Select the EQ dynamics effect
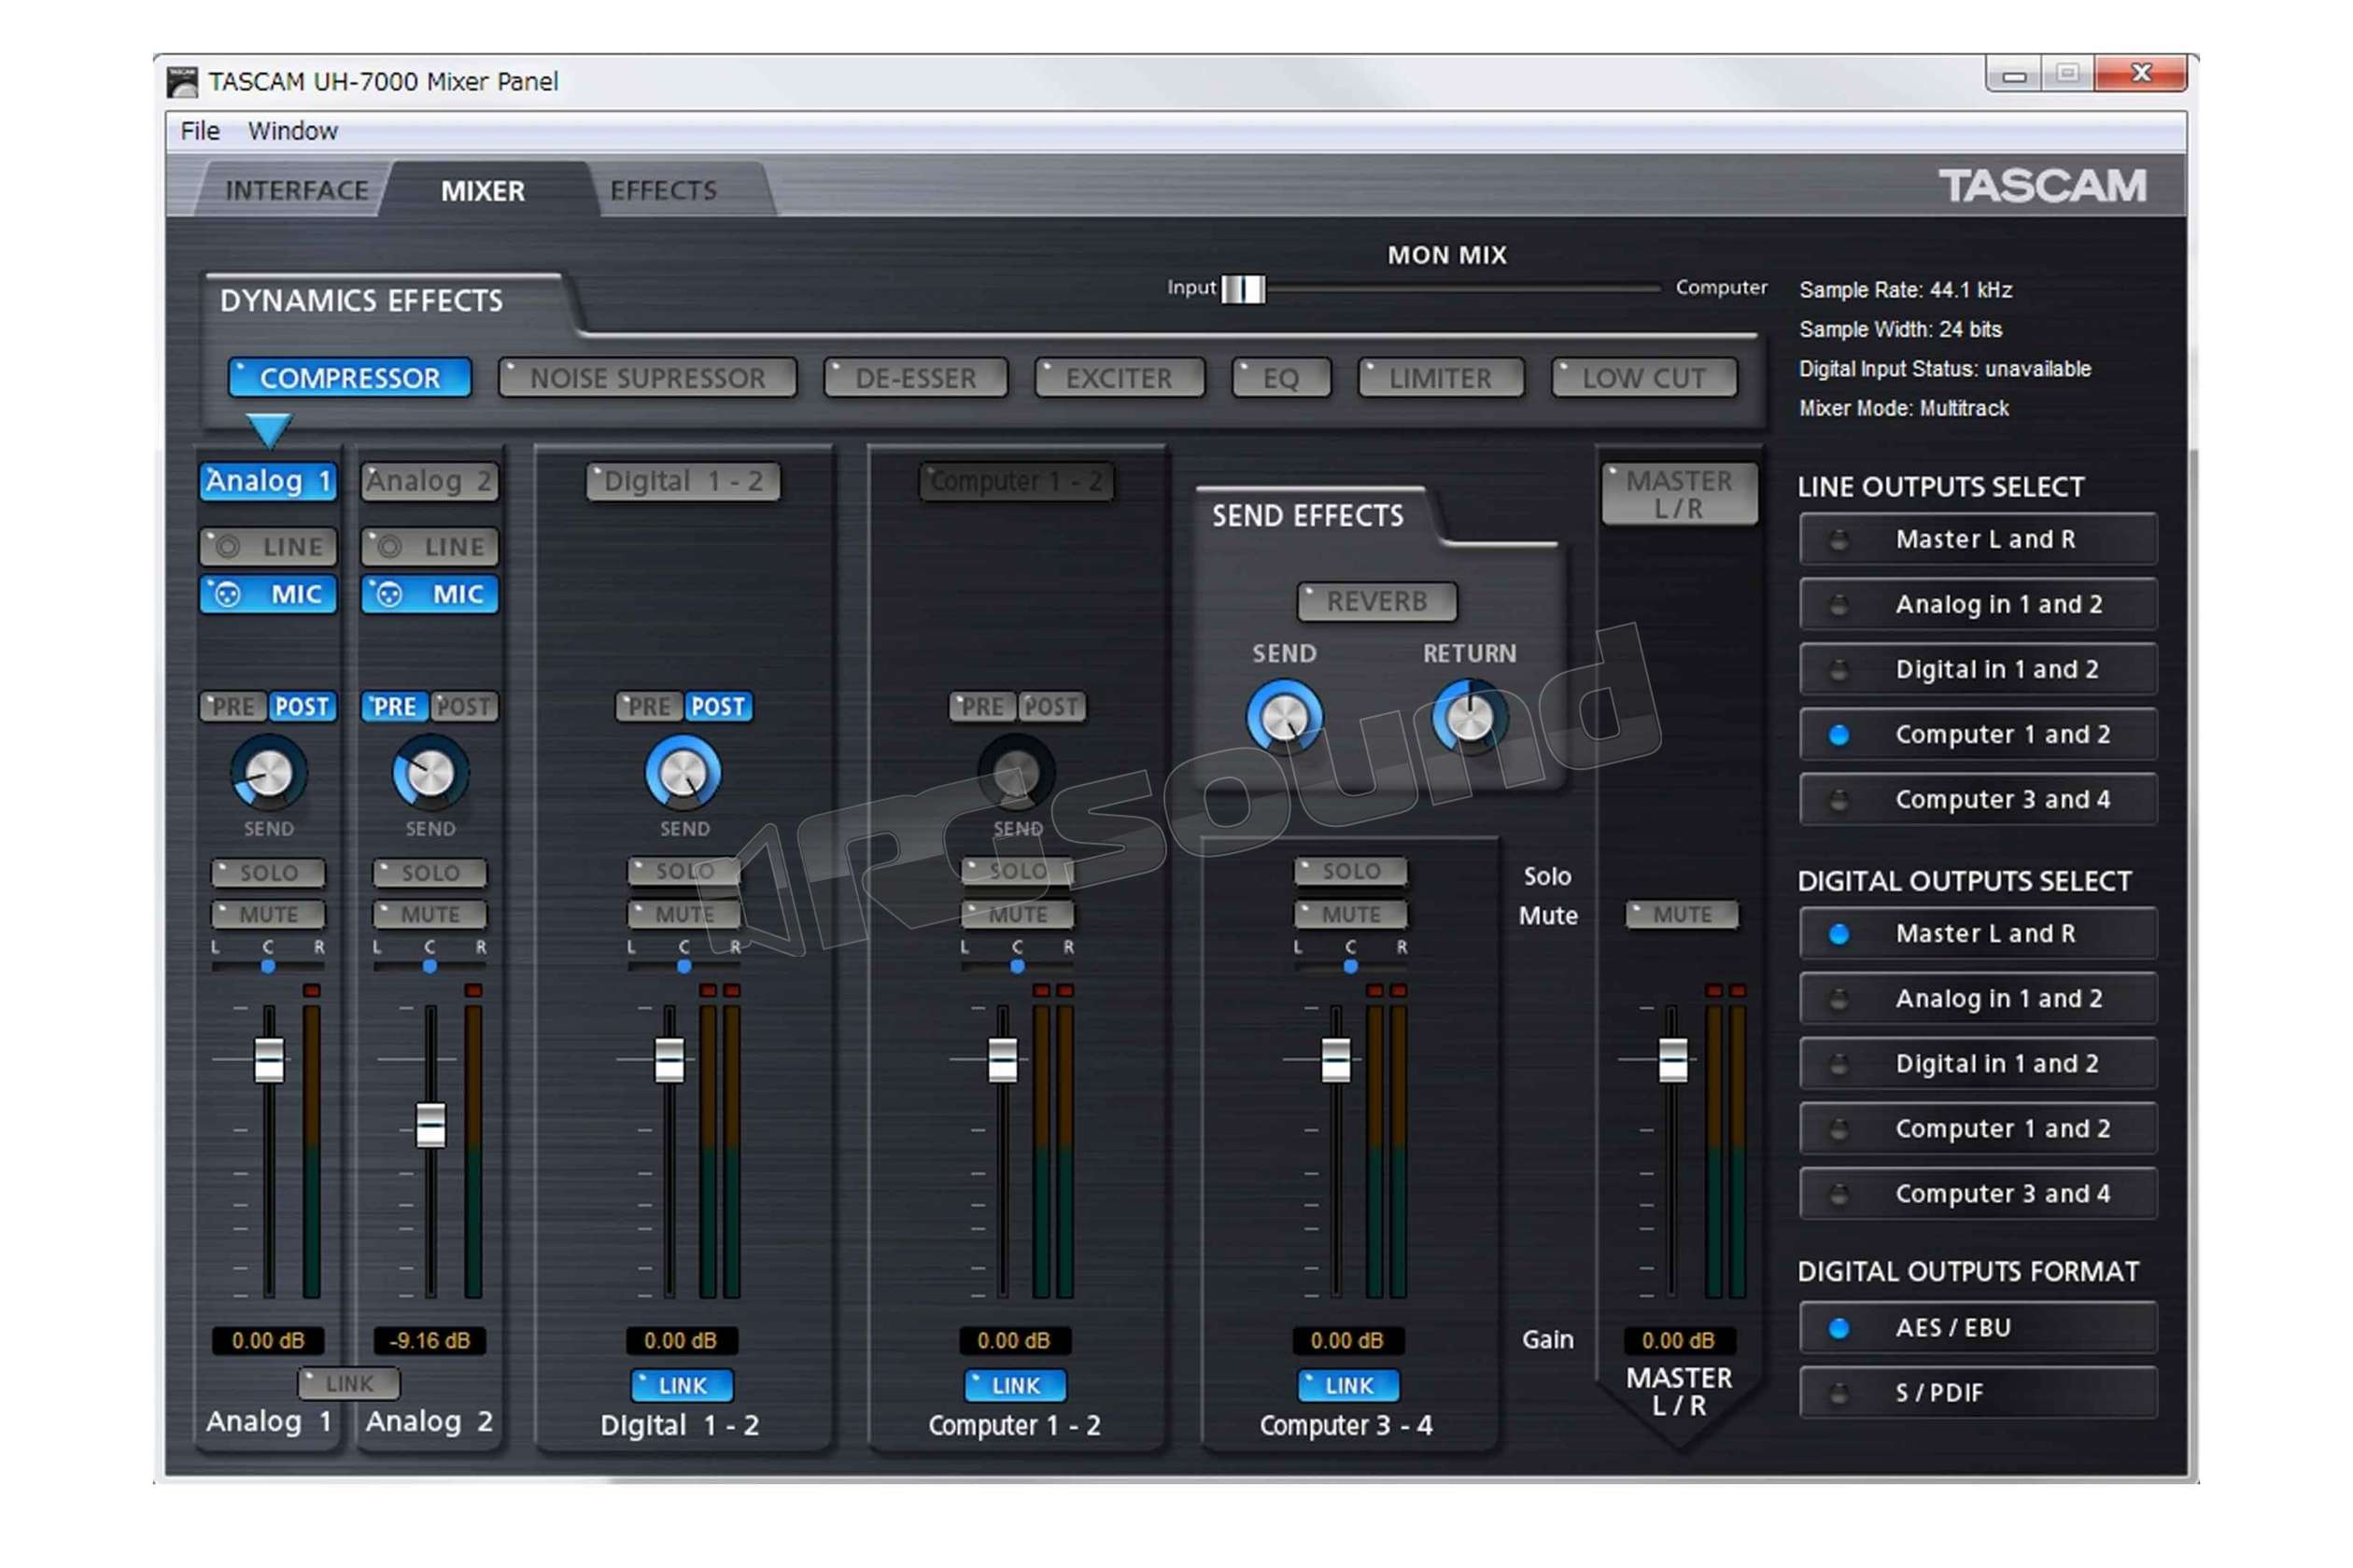 (x=1281, y=378)
